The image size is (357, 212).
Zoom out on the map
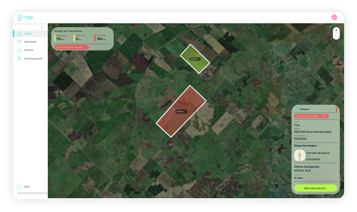pos(336,35)
